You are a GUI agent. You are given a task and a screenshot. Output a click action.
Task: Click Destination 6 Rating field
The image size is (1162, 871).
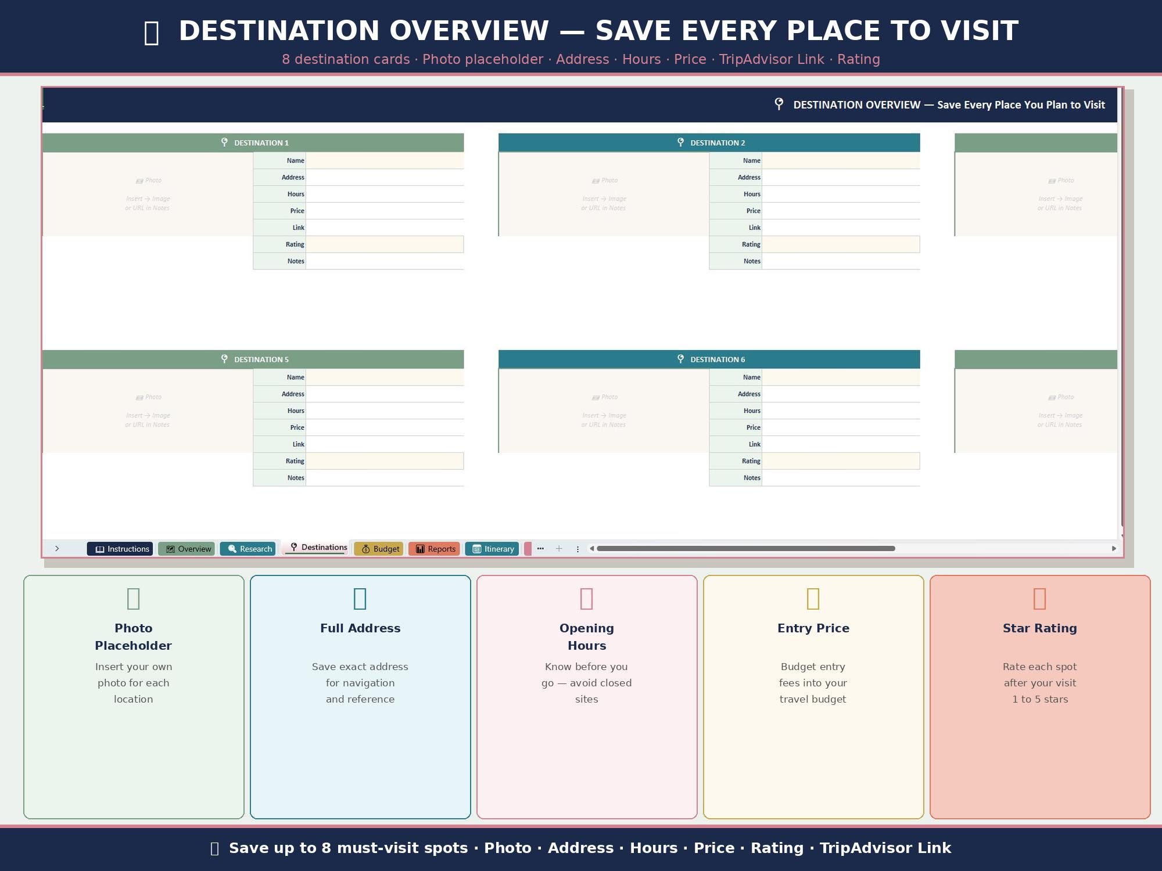coord(841,461)
